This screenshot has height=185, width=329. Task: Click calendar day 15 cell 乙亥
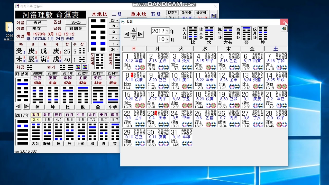click(x=134, y=100)
